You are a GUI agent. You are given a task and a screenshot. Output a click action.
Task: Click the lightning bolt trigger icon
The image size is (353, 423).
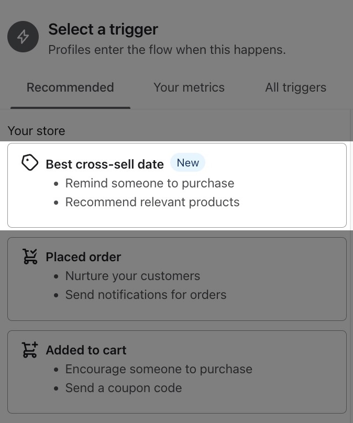[x=23, y=37]
